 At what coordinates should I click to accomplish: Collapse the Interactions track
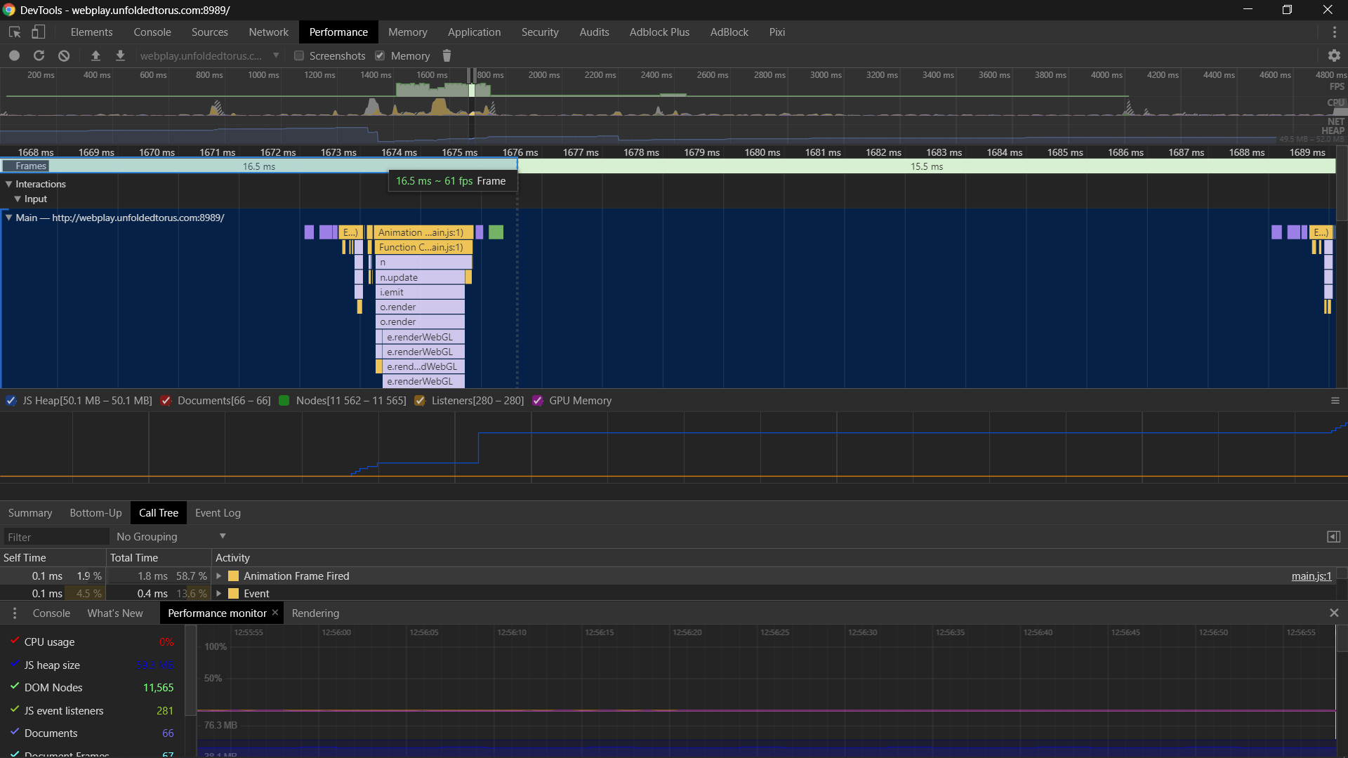pos(9,184)
